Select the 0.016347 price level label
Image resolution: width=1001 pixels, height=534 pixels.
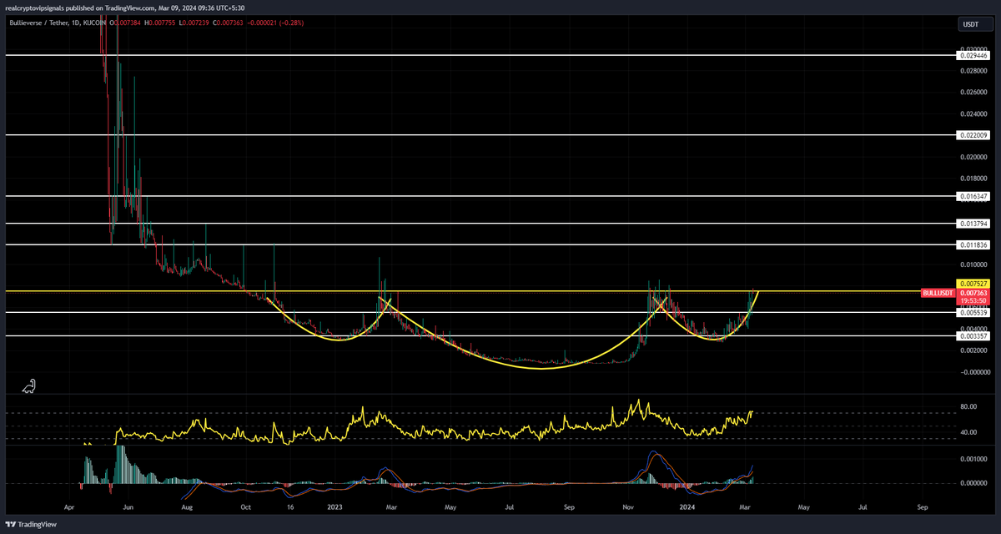click(x=973, y=196)
